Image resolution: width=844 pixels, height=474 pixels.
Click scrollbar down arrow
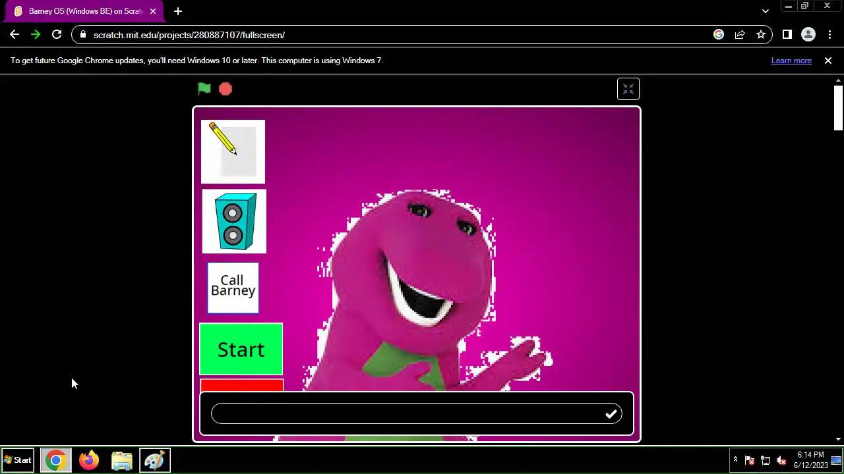(x=838, y=439)
